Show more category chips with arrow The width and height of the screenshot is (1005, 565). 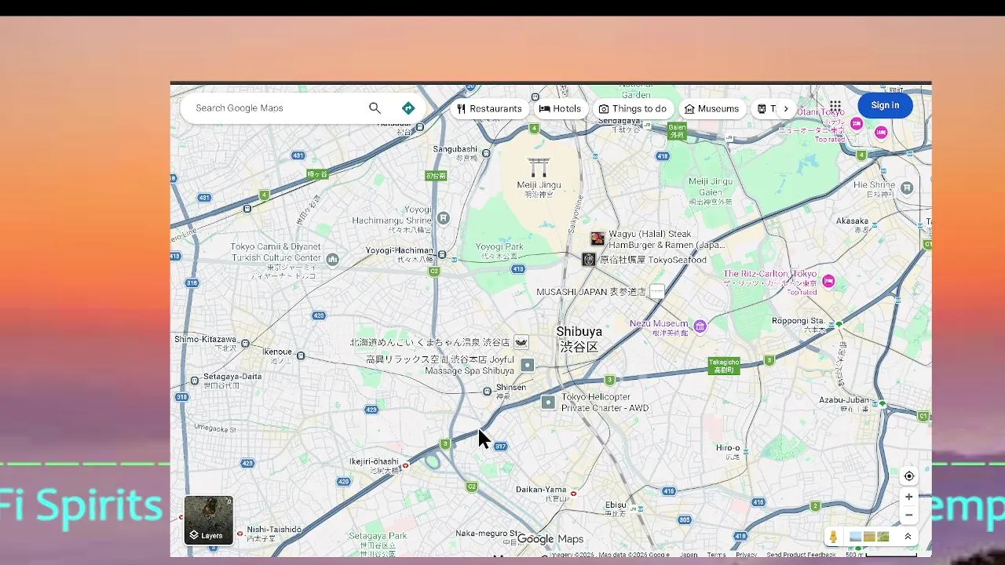[785, 109]
